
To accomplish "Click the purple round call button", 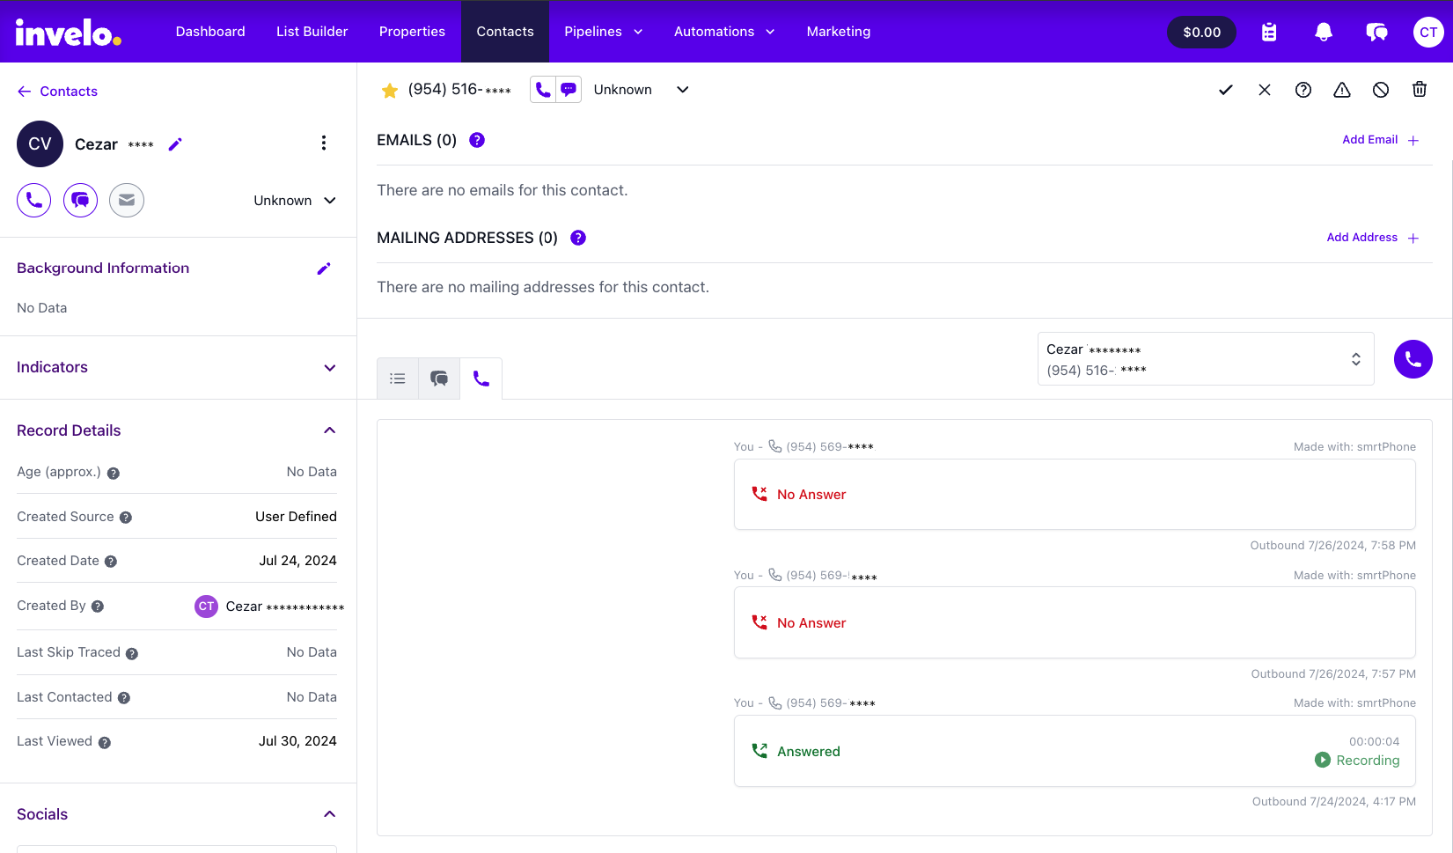I will click(x=1413, y=359).
